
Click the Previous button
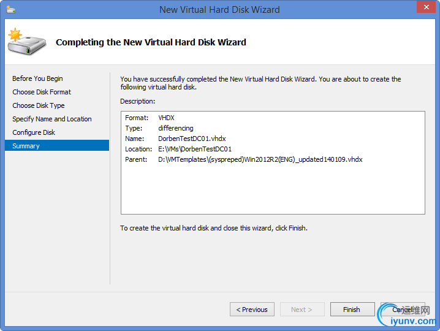click(x=252, y=310)
